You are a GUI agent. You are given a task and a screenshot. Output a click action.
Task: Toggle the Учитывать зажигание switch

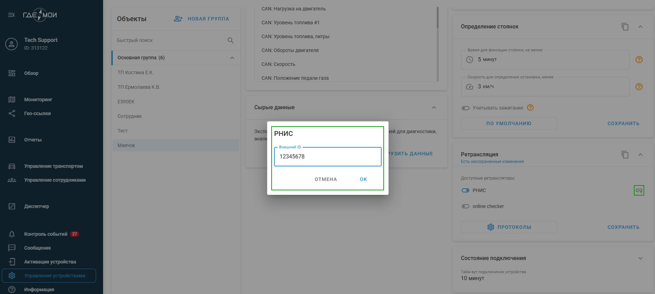465,108
